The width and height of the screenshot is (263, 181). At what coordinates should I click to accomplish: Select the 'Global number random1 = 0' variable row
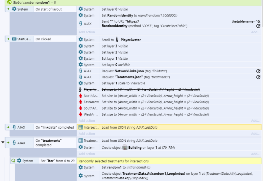pyautogui.click(x=133, y=2)
